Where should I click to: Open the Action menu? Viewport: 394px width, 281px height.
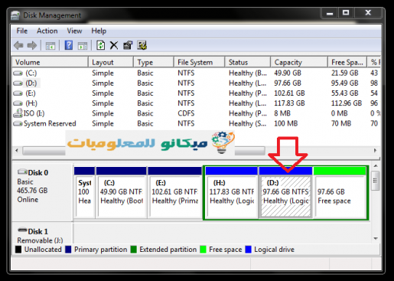pyautogui.click(x=47, y=31)
